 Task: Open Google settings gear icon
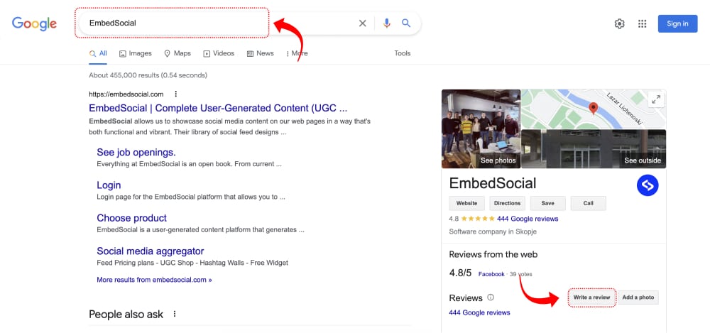pyautogui.click(x=619, y=23)
